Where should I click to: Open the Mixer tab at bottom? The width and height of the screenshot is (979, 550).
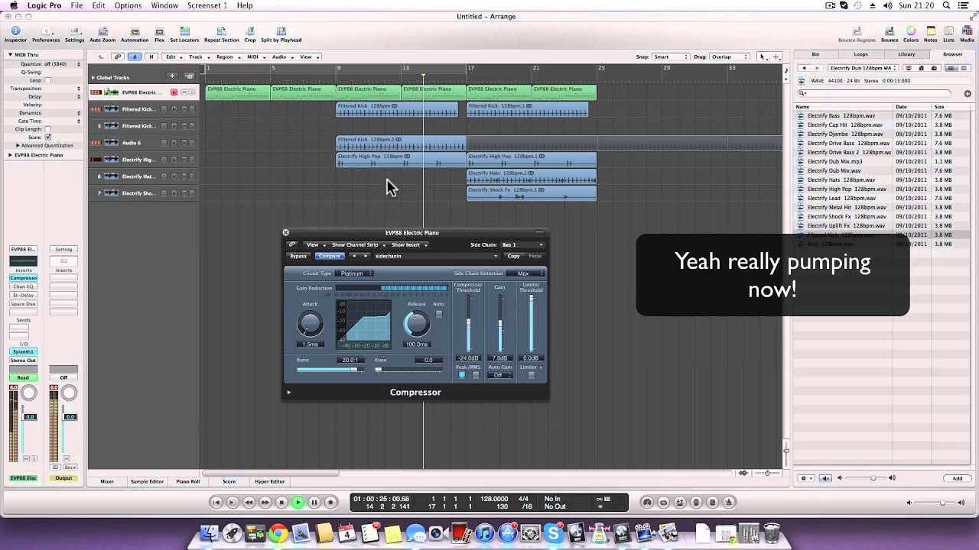tap(107, 481)
